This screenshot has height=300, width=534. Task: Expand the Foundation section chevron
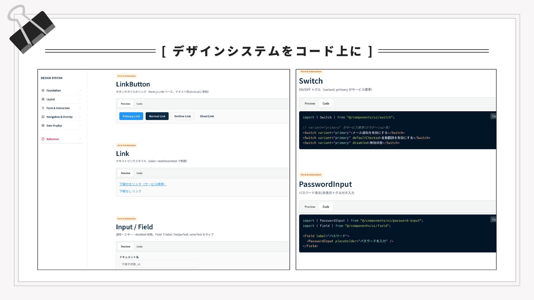(x=80, y=91)
